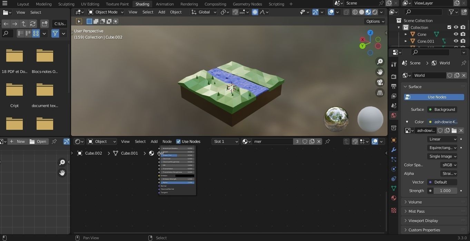Open the Tool properties tab

pos(394,64)
